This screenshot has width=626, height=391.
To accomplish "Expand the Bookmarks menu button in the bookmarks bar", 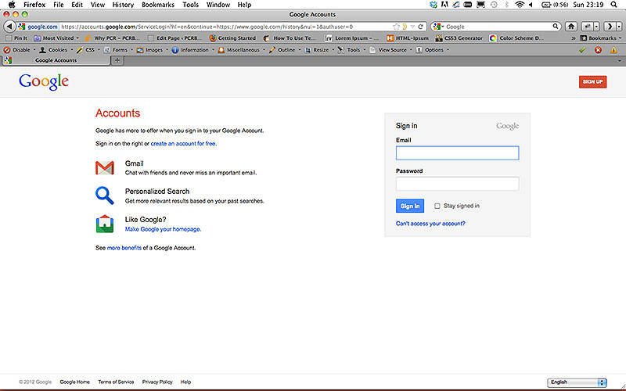I will pos(601,38).
